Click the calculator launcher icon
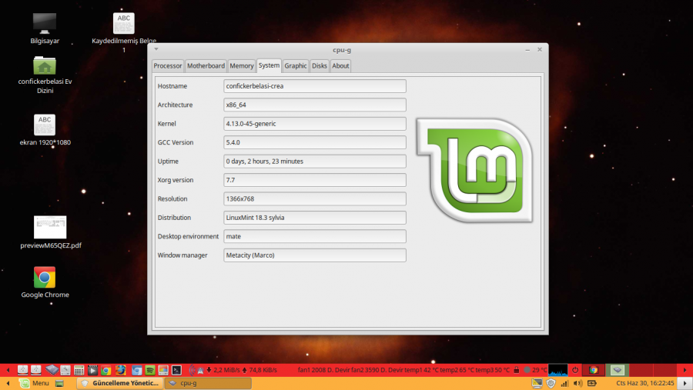 point(79,370)
